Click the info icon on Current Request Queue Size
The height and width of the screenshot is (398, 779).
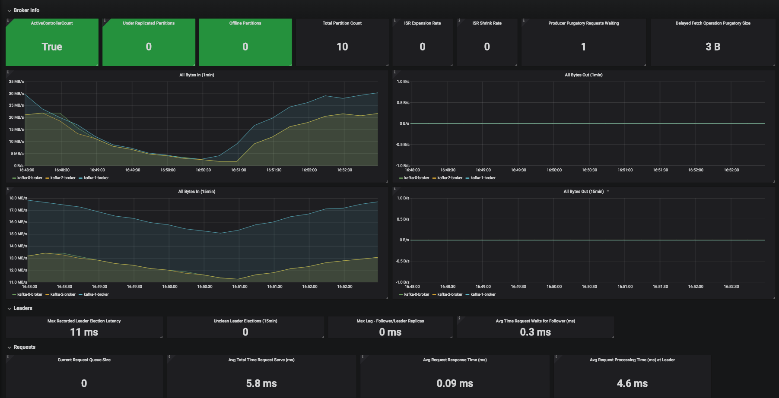point(8,357)
